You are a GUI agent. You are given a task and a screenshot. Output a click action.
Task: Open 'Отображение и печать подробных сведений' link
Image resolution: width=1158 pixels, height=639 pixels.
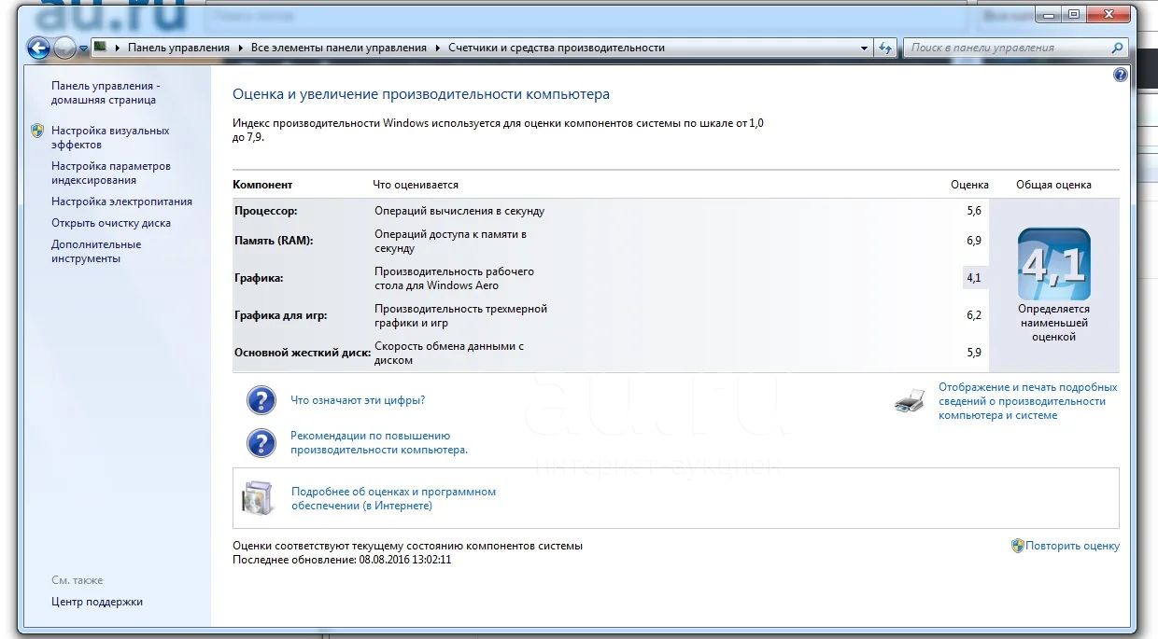tap(1027, 401)
